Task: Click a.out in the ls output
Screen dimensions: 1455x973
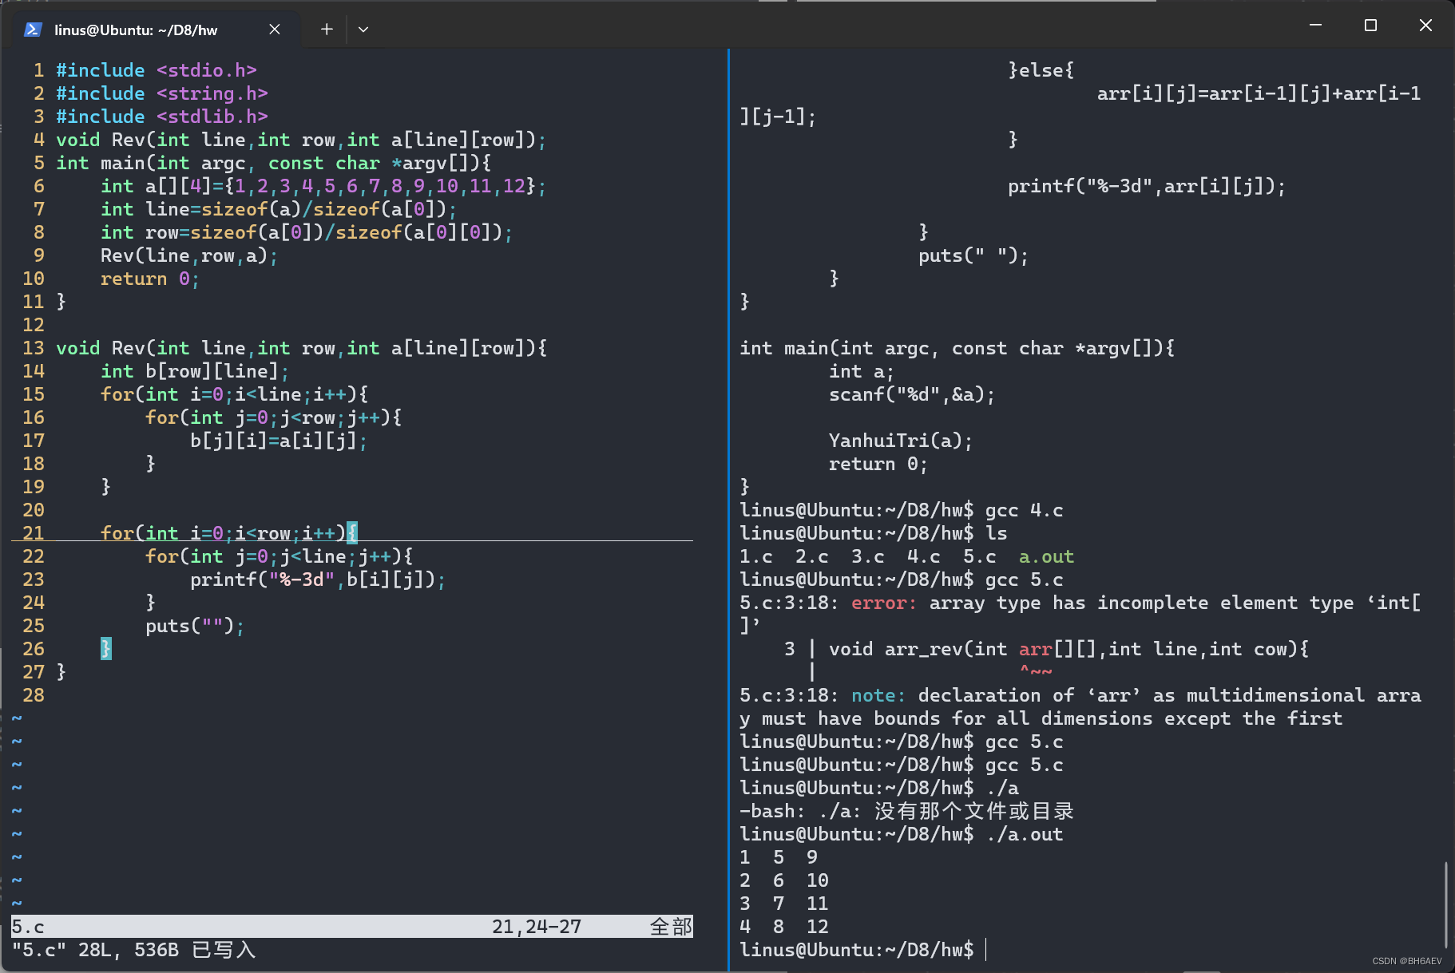Action: (1046, 556)
